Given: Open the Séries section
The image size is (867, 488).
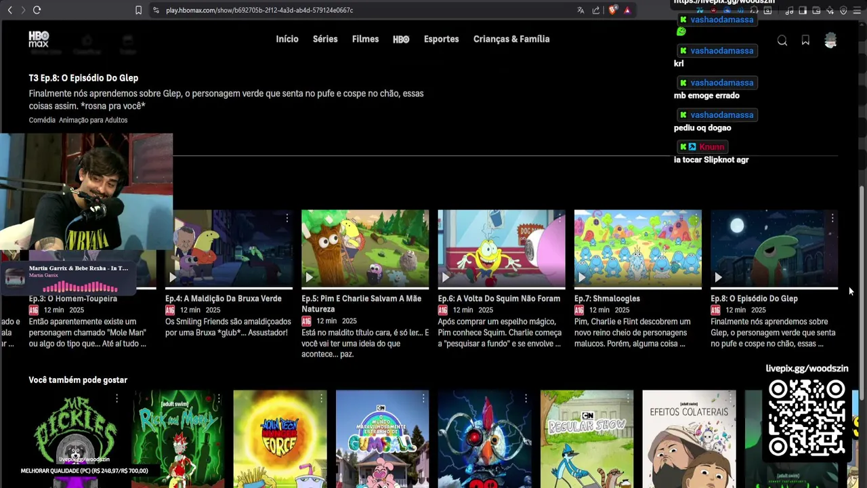Looking at the screenshot, I should click(x=325, y=39).
